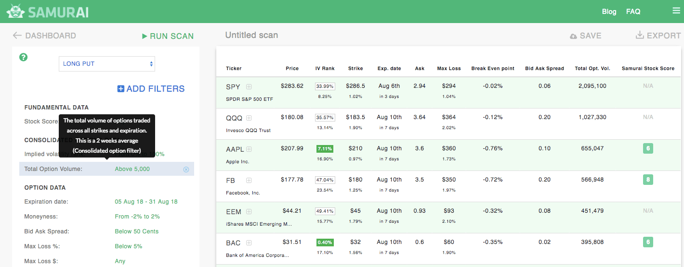Expand the SPY row plus icon

[x=249, y=86]
